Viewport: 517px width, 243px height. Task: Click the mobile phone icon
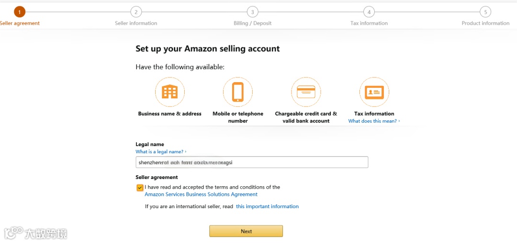tap(238, 92)
